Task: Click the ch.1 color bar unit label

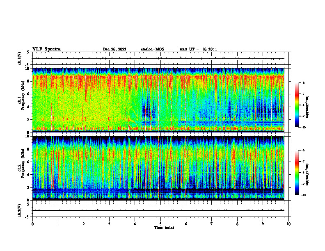Action: click(307, 107)
